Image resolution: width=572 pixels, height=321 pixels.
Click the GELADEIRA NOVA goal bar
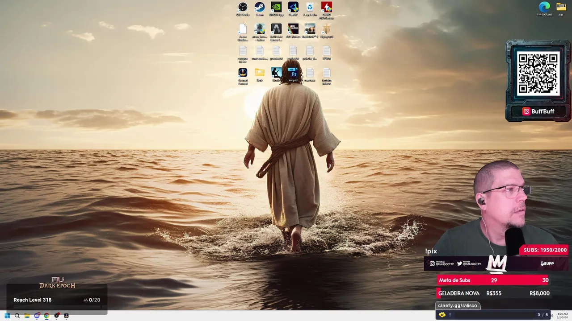(493, 293)
